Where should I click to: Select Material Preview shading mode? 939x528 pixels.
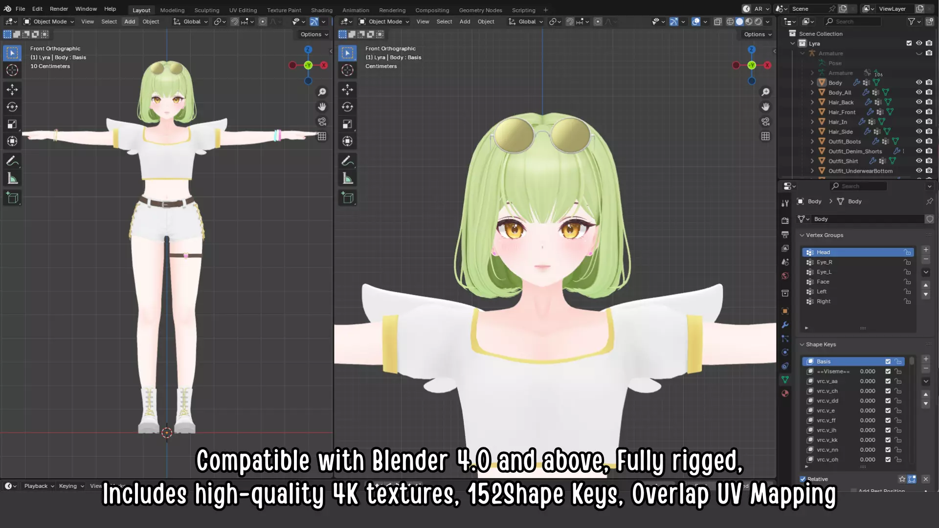[749, 22]
